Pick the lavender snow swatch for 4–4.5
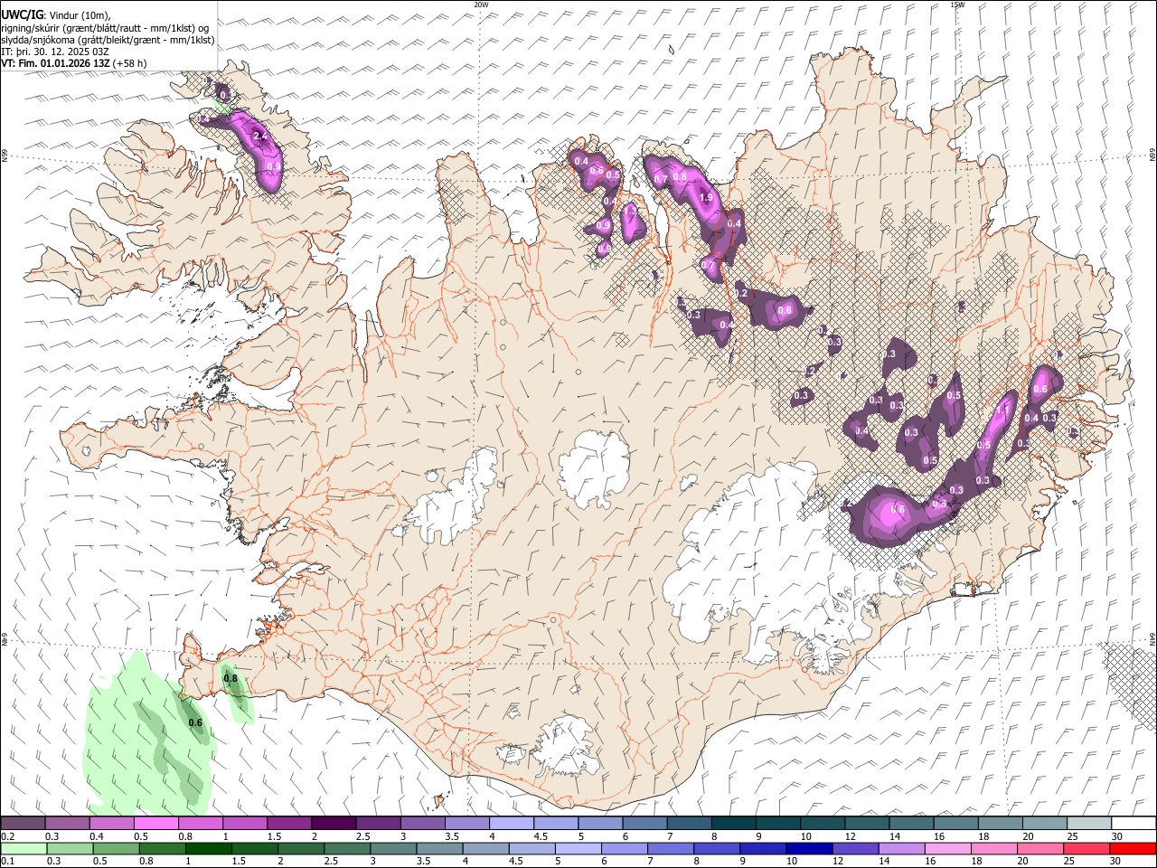This screenshot has height=868, width=1157. pos(512,823)
